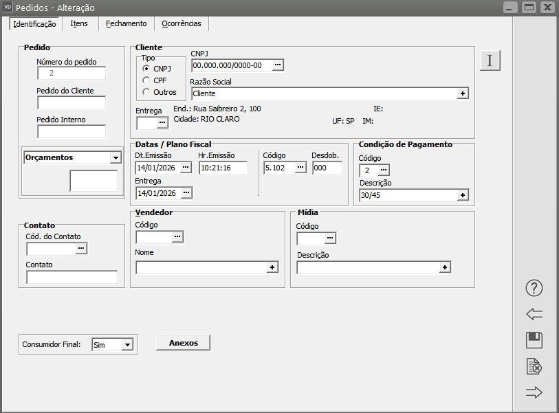Select the Outros radio button
The width and height of the screenshot is (559, 413).
146,92
